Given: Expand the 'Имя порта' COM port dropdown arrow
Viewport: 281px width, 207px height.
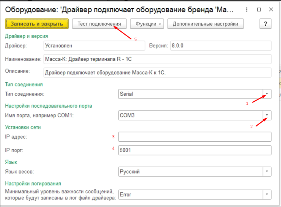Looking at the screenshot, I should coord(267,115).
